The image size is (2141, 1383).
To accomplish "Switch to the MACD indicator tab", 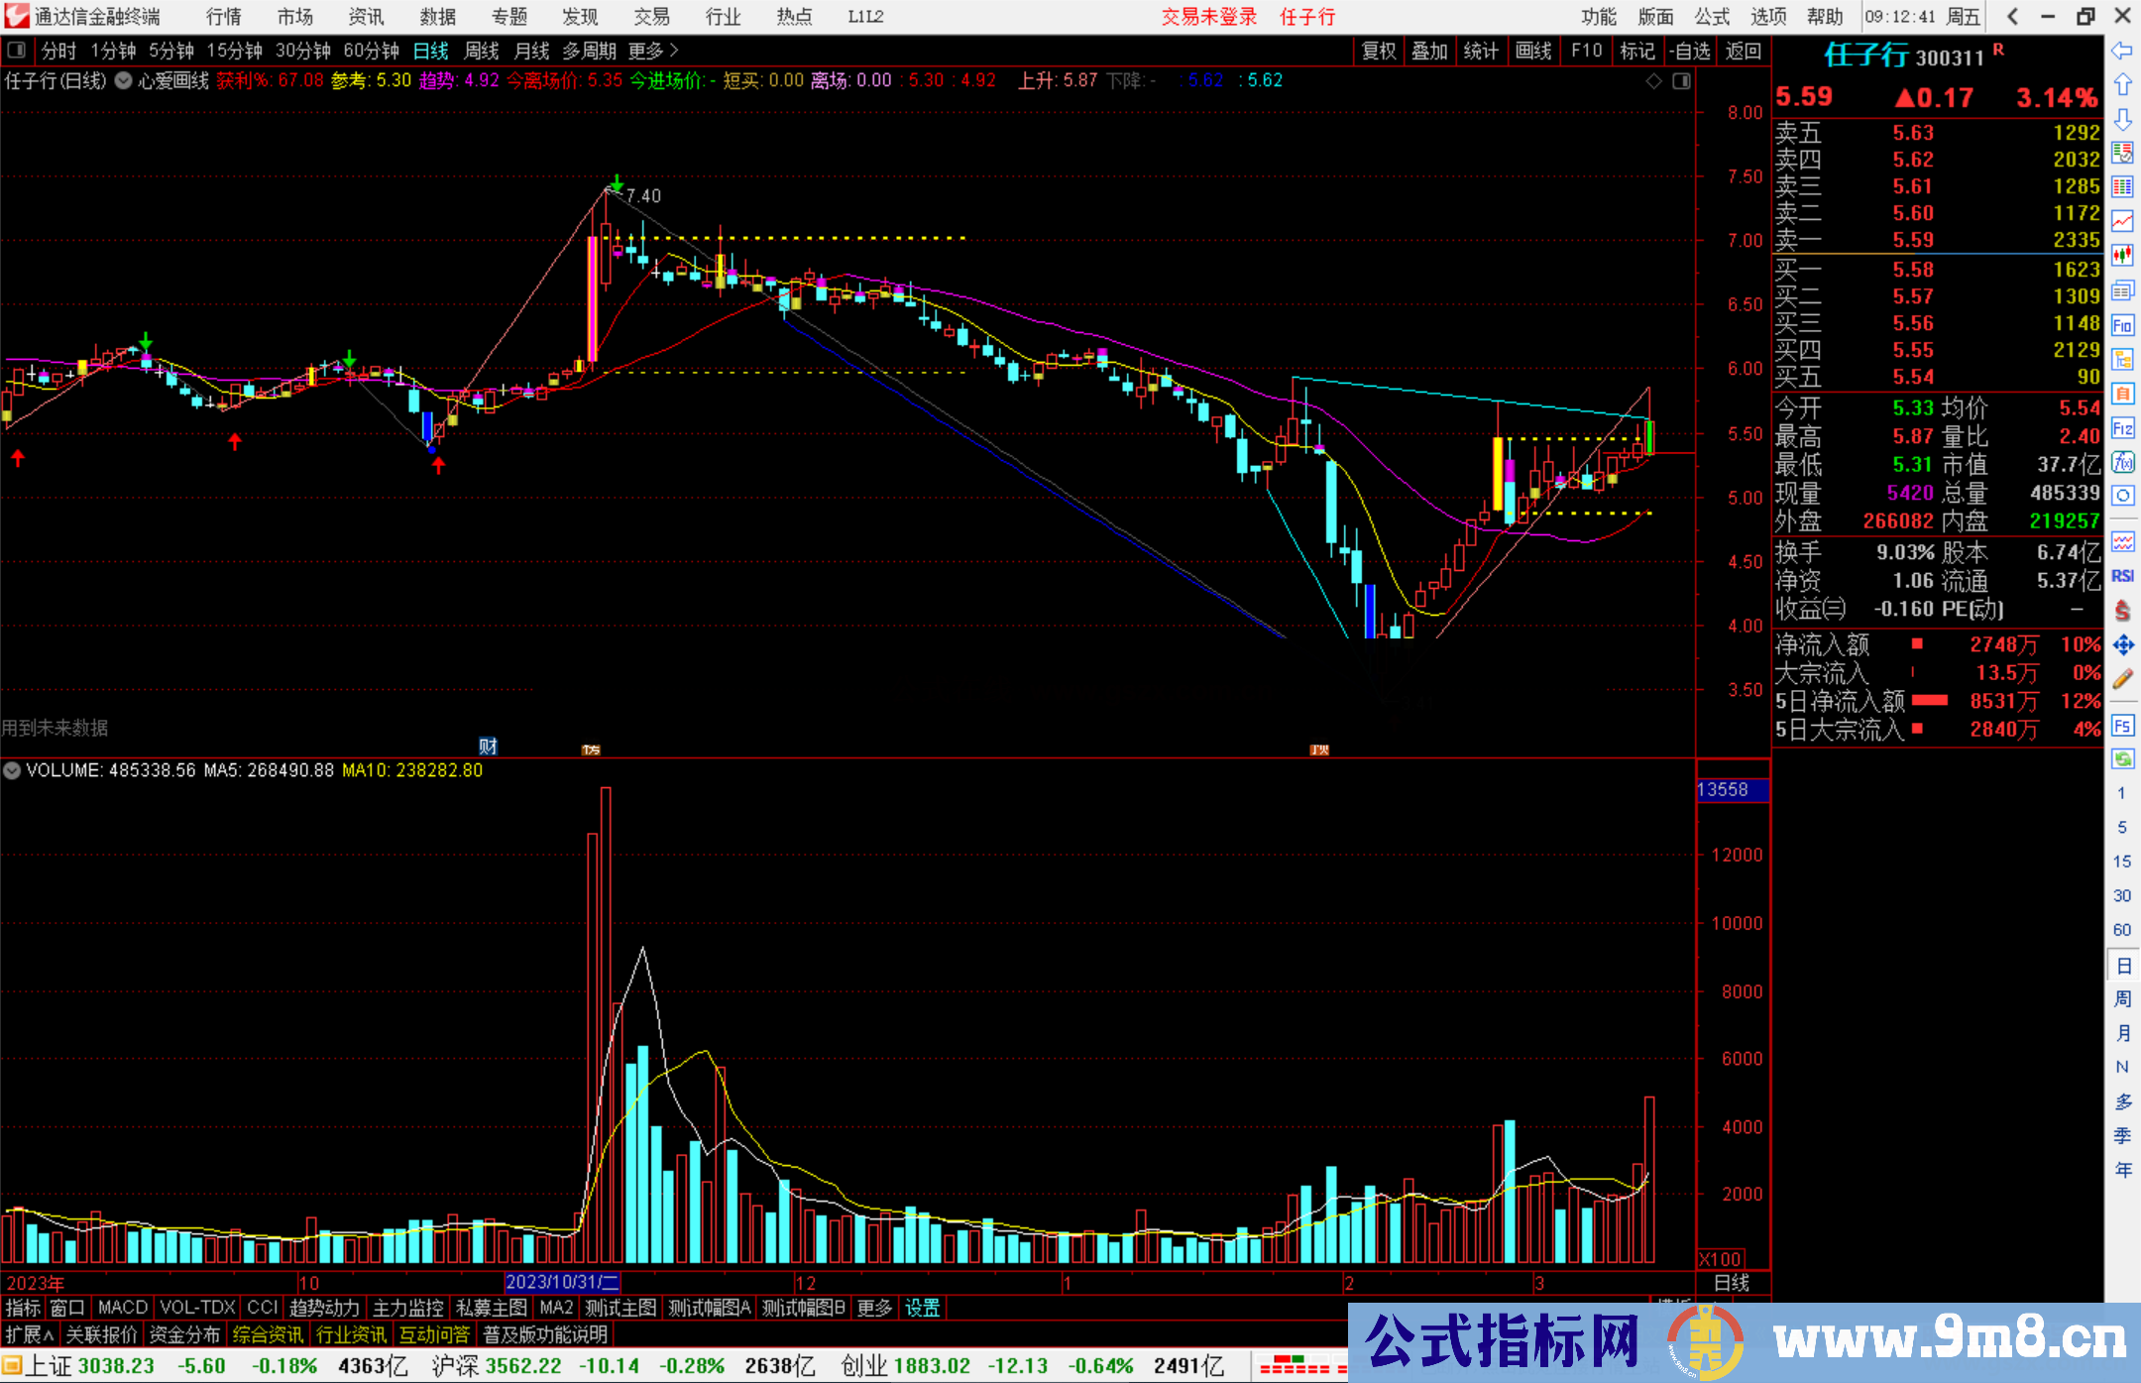I will [122, 1308].
